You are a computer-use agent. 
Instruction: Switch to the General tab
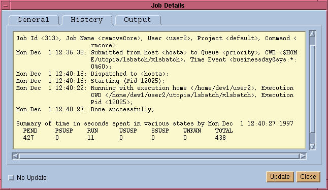34,20
